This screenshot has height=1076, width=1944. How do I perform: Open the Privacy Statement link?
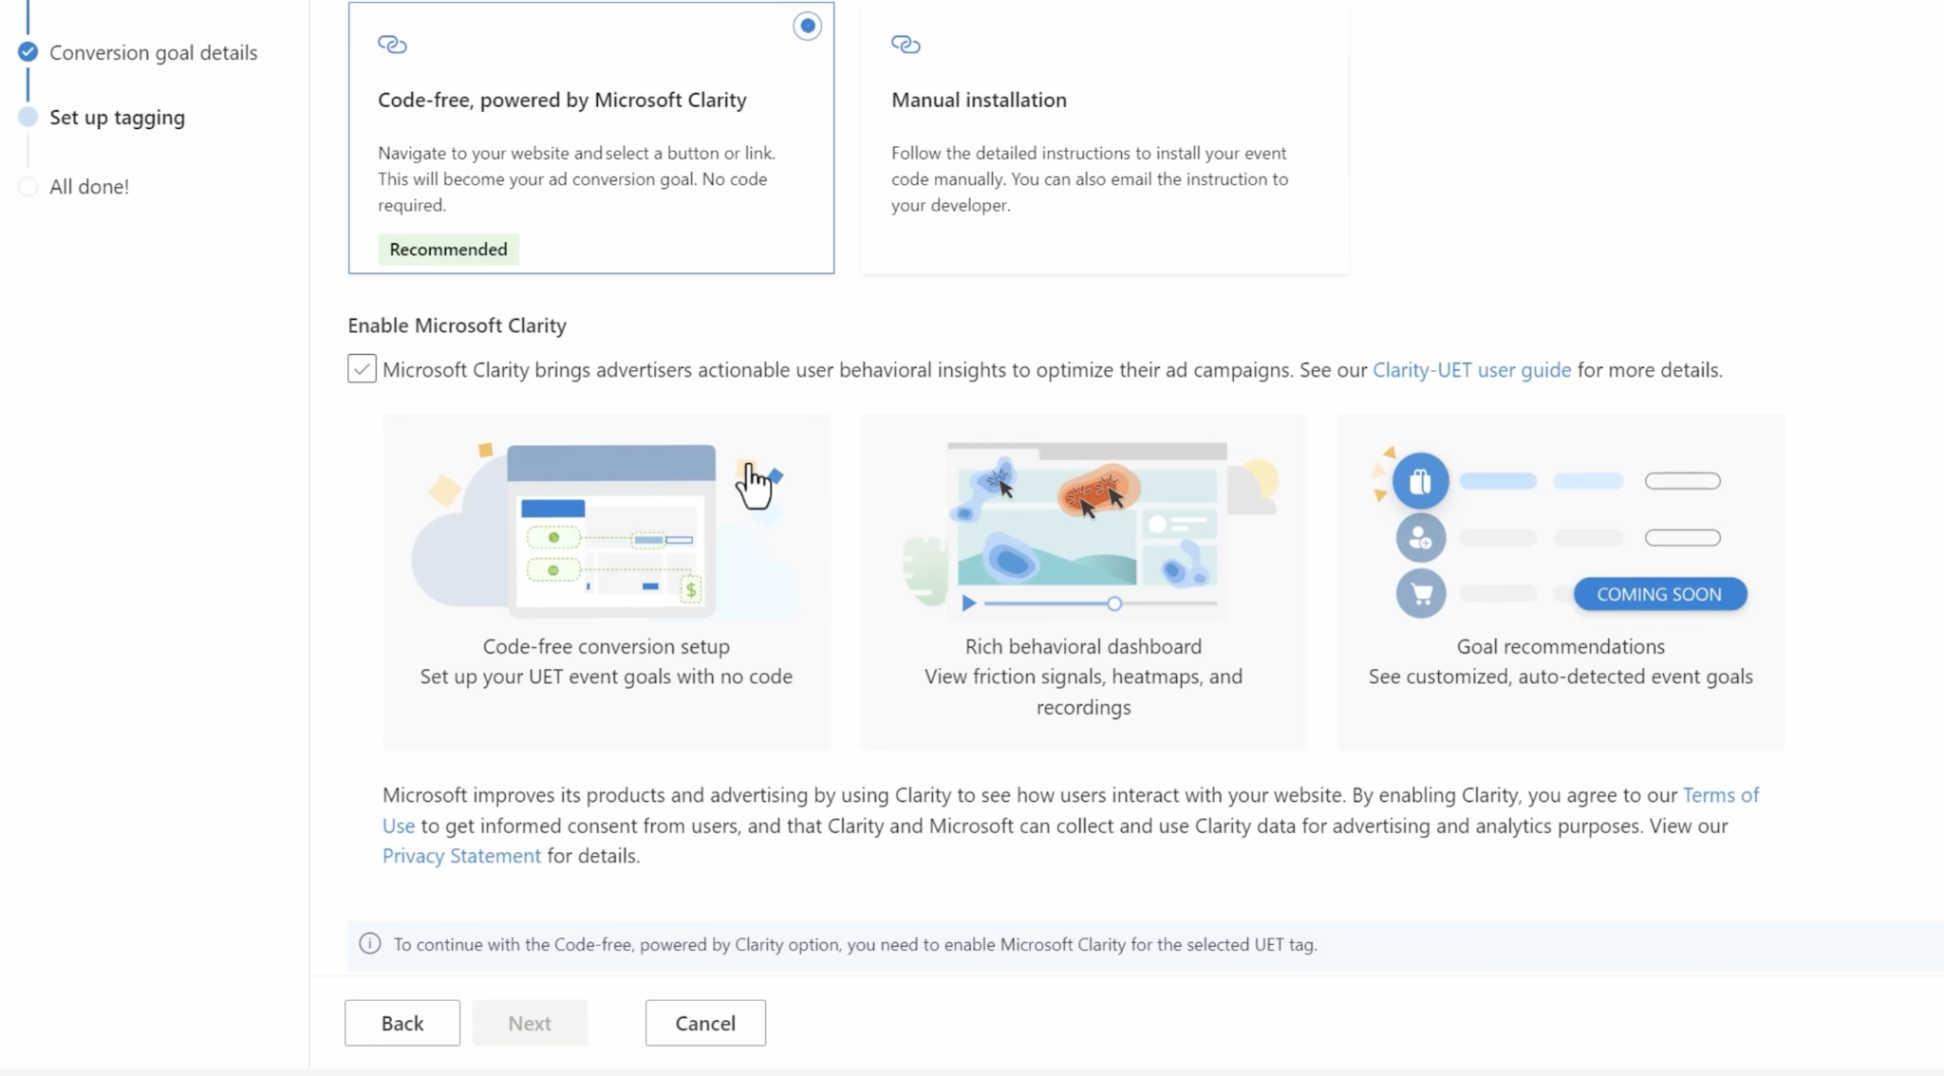pos(461,856)
